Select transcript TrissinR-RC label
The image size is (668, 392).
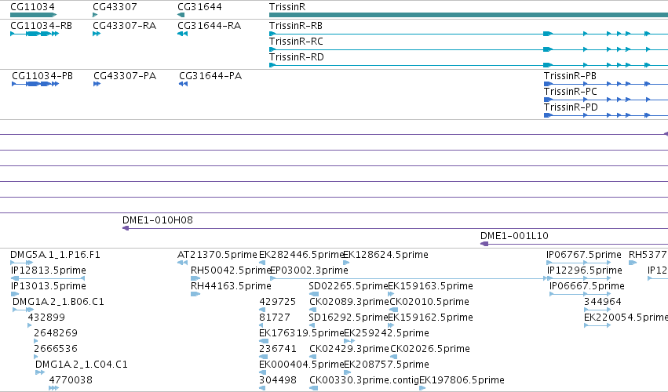pos(296,42)
